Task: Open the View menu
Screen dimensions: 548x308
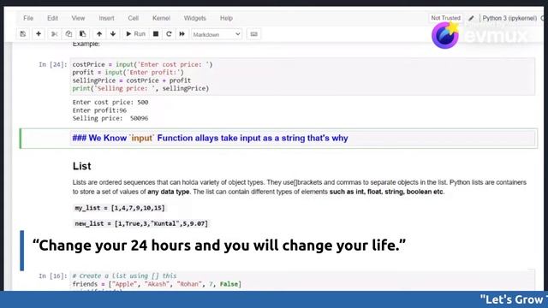Action: coord(78,18)
